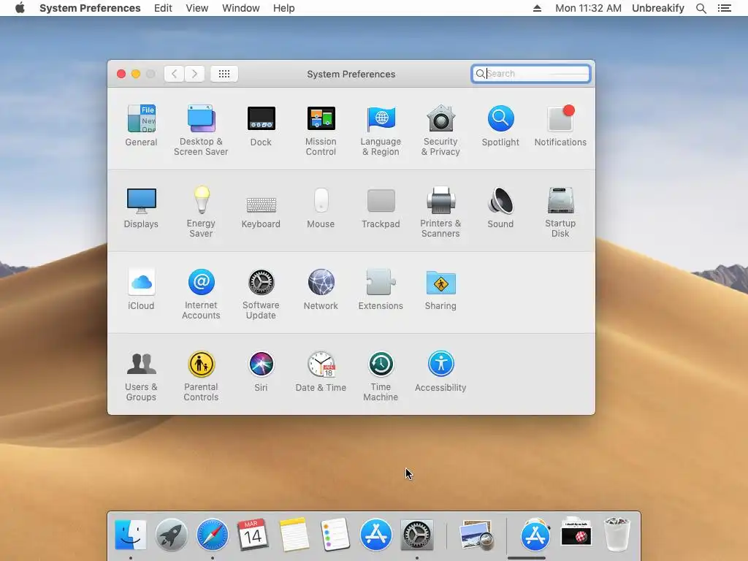
Task: Open the Edit menu
Action: [163, 8]
